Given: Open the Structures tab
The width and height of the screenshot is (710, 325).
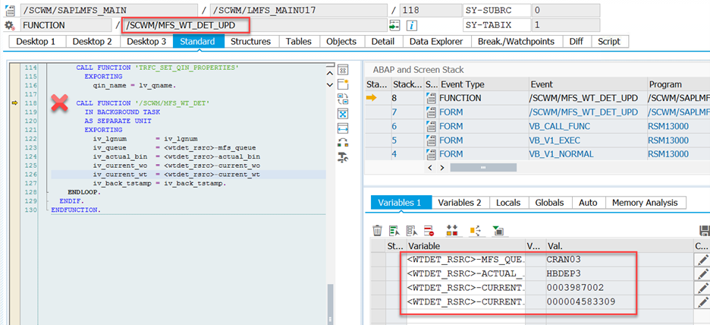Looking at the screenshot, I should [251, 42].
